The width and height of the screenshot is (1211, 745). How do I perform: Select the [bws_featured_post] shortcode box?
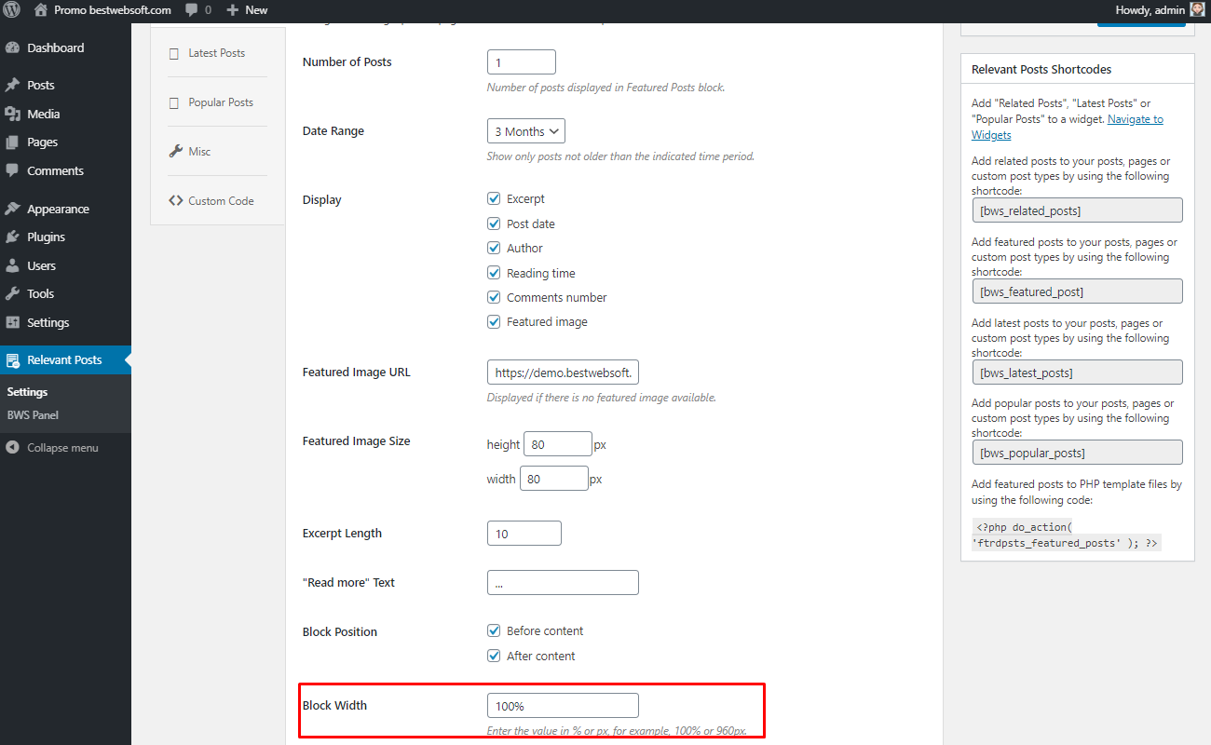tap(1077, 291)
